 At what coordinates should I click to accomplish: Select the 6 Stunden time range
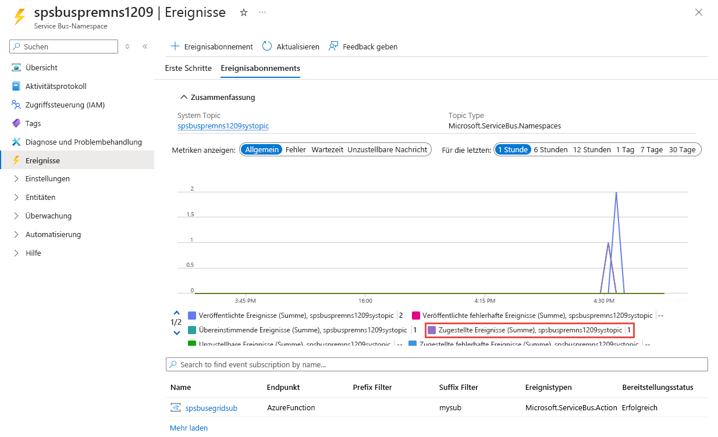point(550,149)
